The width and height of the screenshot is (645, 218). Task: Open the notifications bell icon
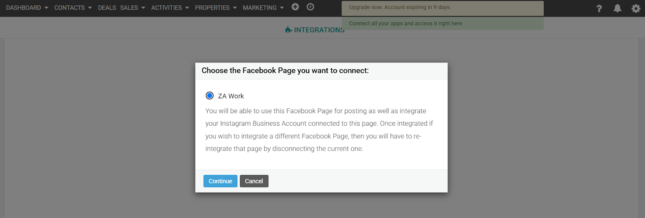click(617, 8)
